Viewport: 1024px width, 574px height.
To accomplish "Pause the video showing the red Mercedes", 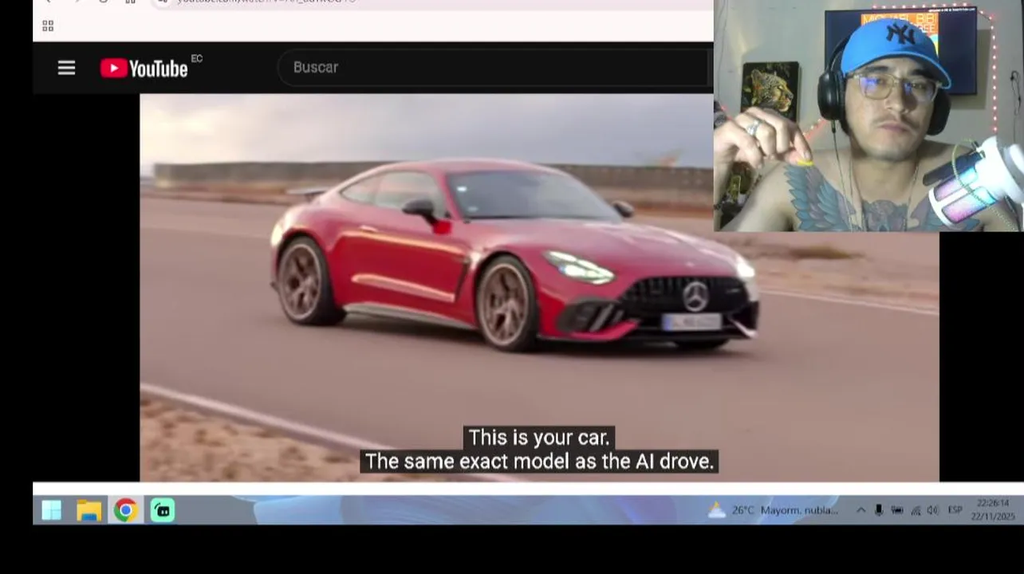I will tap(539, 288).
